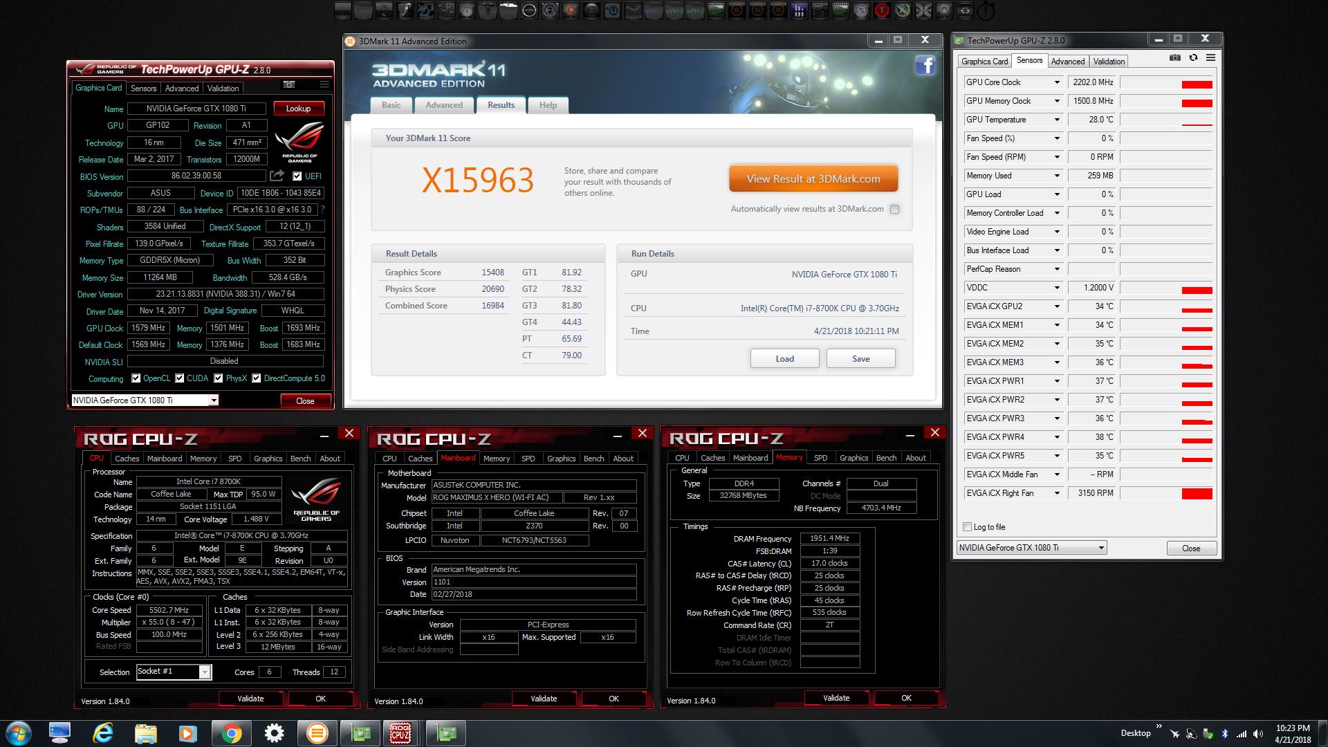Open the hamburger menu in GPU-Z Sensors window
The image size is (1328, 747).
1210,58
